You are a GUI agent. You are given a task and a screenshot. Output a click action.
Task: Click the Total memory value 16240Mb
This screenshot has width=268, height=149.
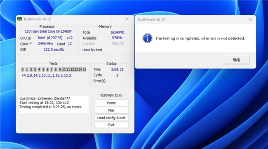coord(117,32)
